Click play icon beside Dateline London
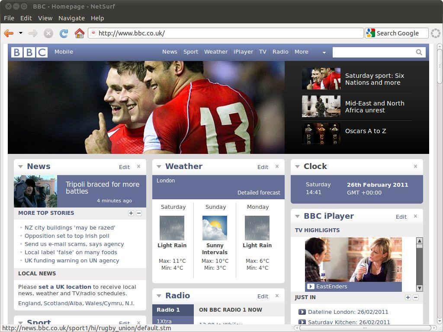The height and width of the screenshot is (332, 443). 302,312
